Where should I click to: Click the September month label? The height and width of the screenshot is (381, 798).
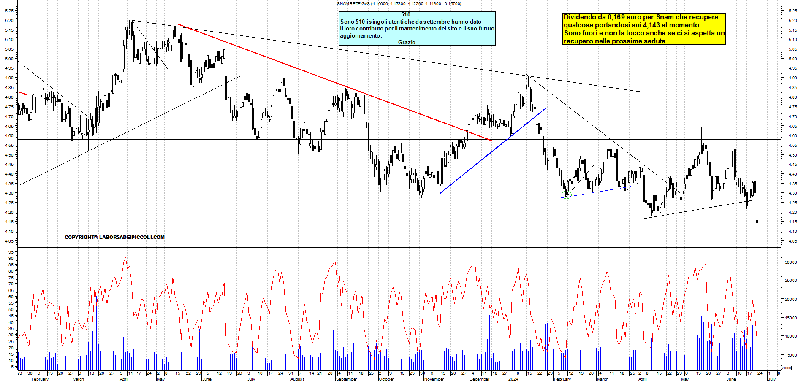346,379
